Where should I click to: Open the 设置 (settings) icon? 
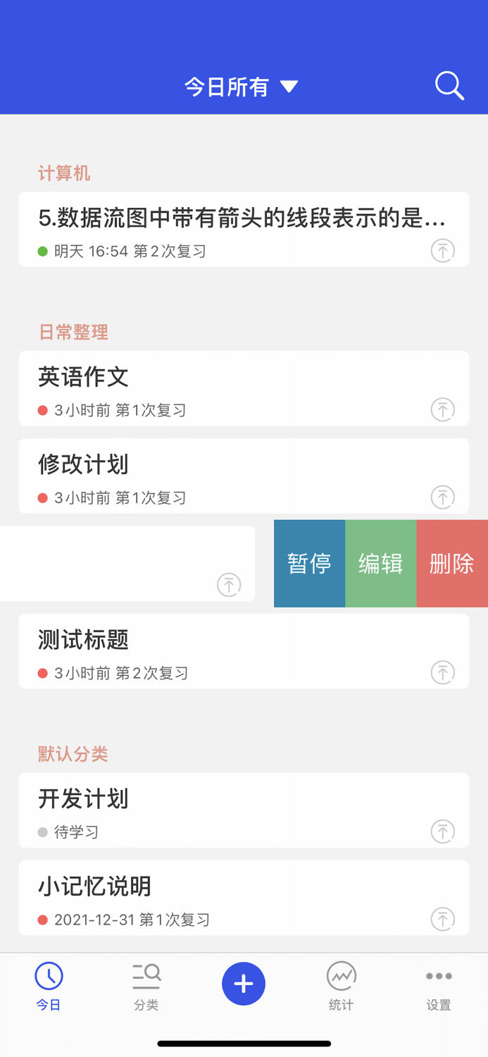pos(438,976)
